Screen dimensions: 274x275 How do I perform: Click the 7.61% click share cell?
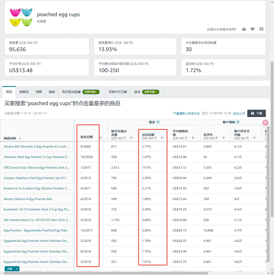[146, 168]
